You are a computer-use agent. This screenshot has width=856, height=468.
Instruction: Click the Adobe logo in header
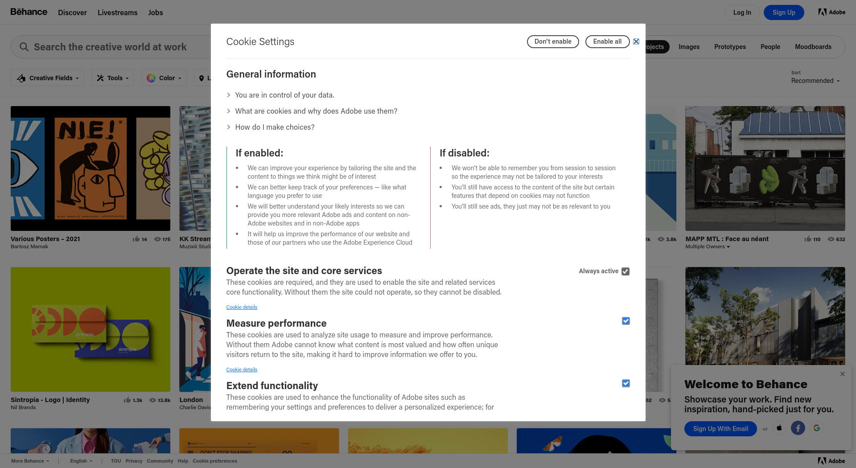click(831, 12)
